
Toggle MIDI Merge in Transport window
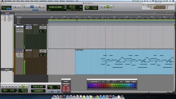pos(59,92)
